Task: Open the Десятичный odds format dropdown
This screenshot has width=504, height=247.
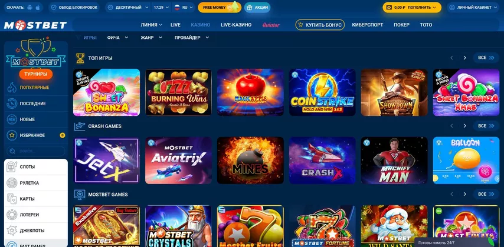Action: tap(128, 8)
